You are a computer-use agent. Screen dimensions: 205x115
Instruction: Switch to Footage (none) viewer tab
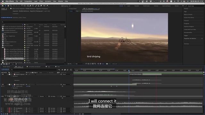(x=73, y=9)
